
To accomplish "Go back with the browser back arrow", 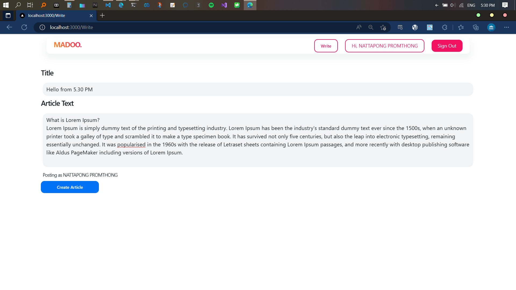I will click(x=9, y=27).
